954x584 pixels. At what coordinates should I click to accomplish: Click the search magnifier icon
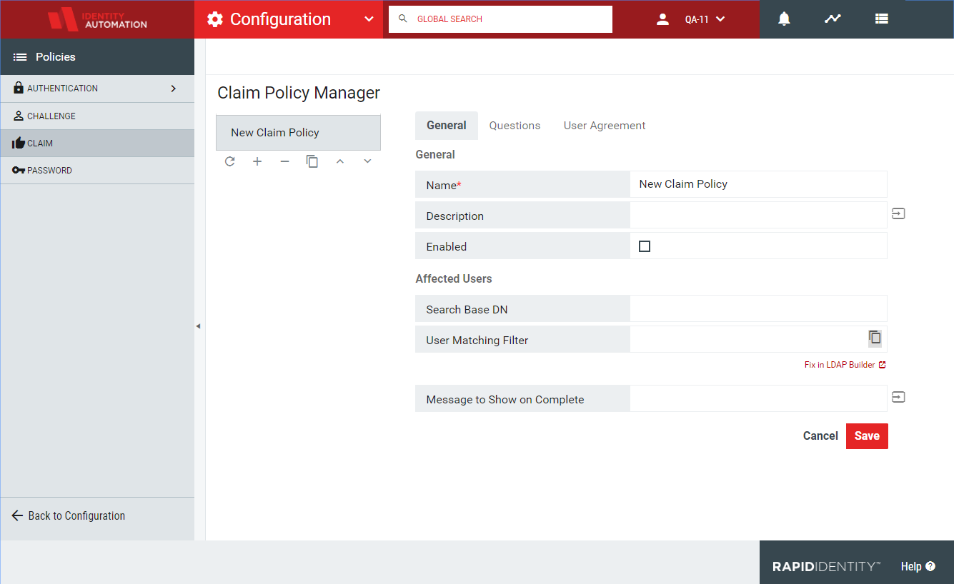(403, 19)
